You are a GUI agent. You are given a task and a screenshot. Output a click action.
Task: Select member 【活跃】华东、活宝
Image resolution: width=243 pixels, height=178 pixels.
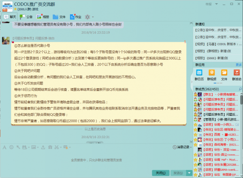(217, 150)
